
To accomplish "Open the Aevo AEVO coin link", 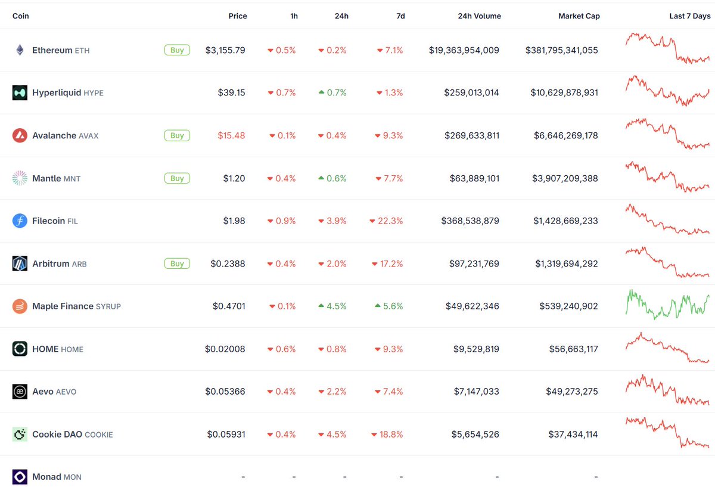I will 54,392.
